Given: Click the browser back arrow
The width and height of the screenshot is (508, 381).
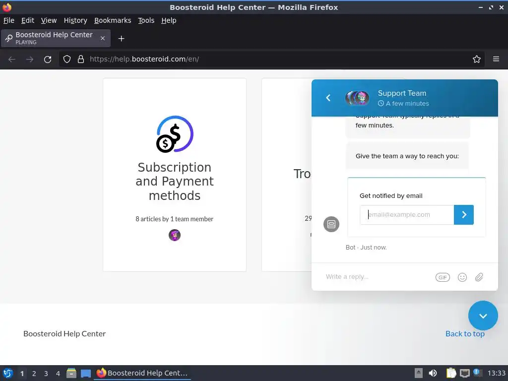Looking at the screenshot, I should click(12, 60).
